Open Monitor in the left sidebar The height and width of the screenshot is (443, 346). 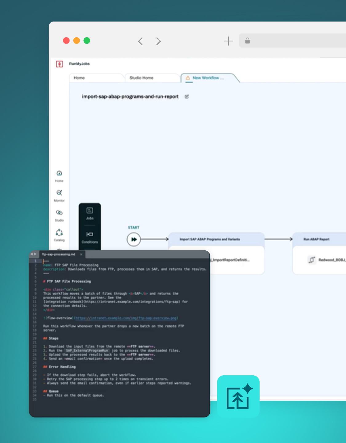point(59,196)
